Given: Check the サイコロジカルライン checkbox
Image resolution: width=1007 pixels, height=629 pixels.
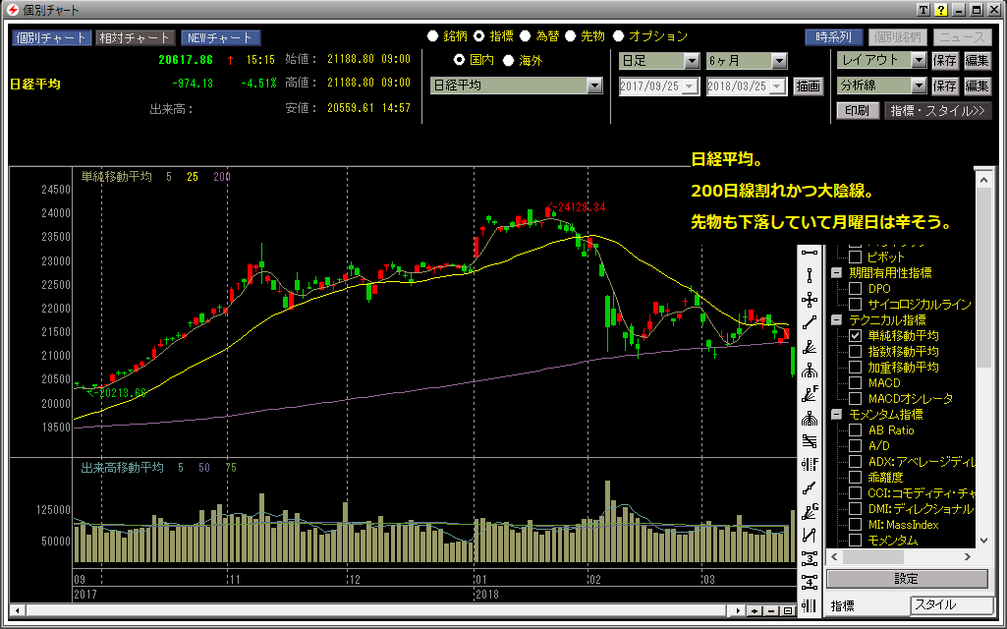Looking at the screenshot, I should coord(855,304).
